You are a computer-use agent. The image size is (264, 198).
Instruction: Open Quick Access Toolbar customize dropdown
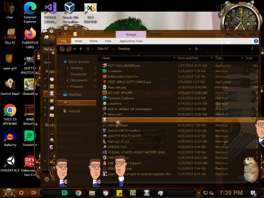click(x=80, y=34)
